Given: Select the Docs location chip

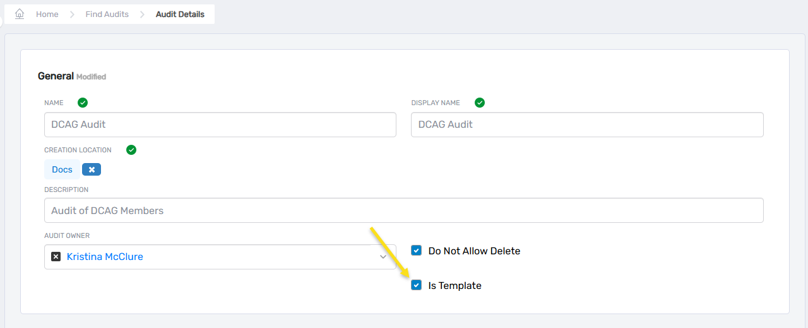Looking at the screenshot, I should tap(62, 169).
